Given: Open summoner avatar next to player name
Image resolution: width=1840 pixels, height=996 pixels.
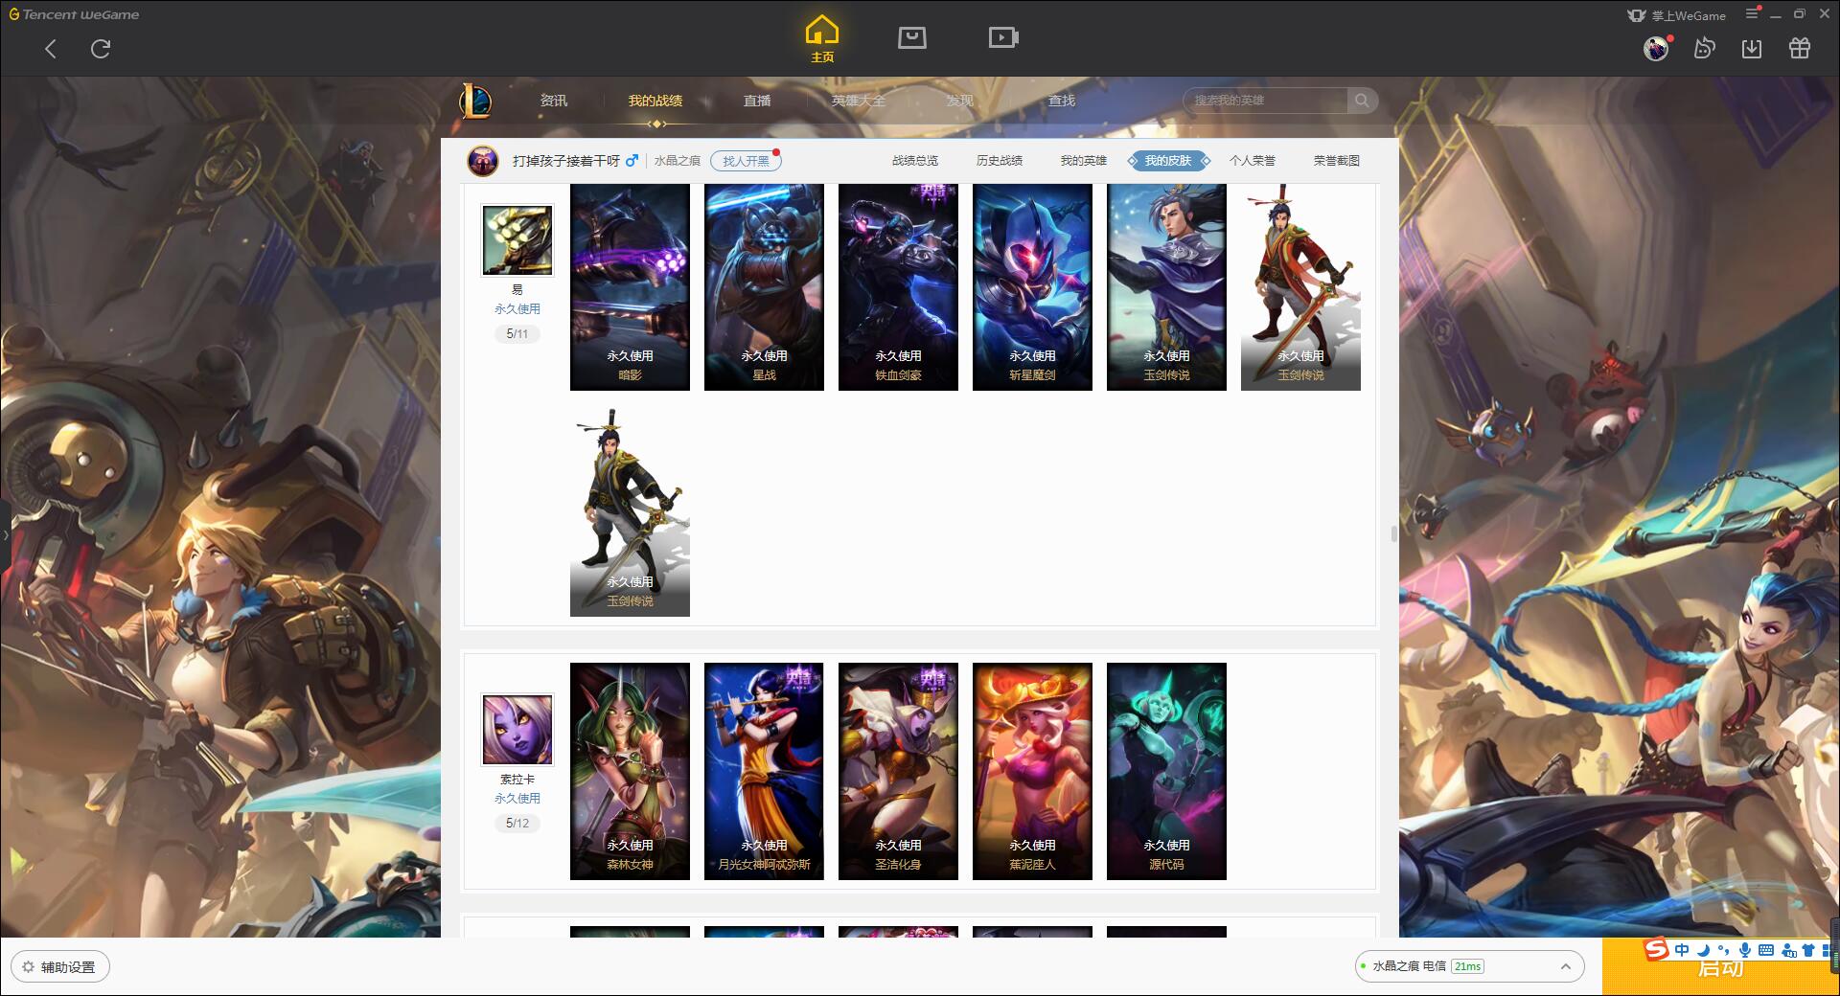Looking at the screenshot, I should pyautogui.click(x=482, y=161).
